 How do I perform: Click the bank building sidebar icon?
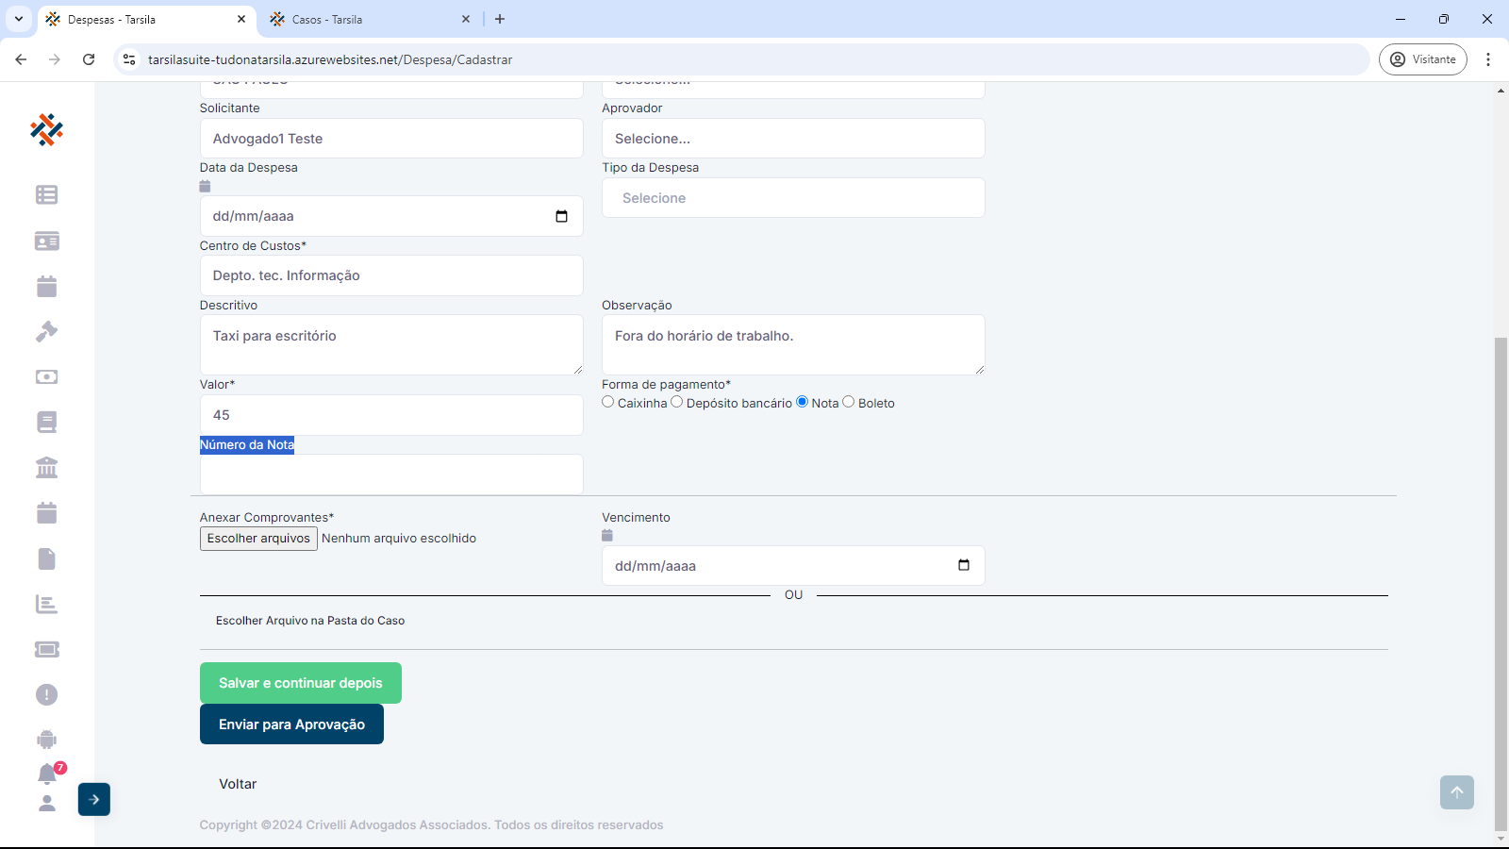(46, 467)
